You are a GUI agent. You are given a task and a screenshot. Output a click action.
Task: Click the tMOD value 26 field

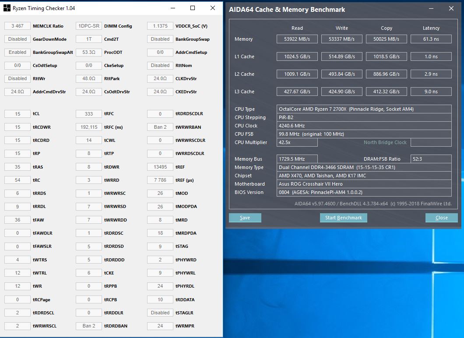click(160, 193)
